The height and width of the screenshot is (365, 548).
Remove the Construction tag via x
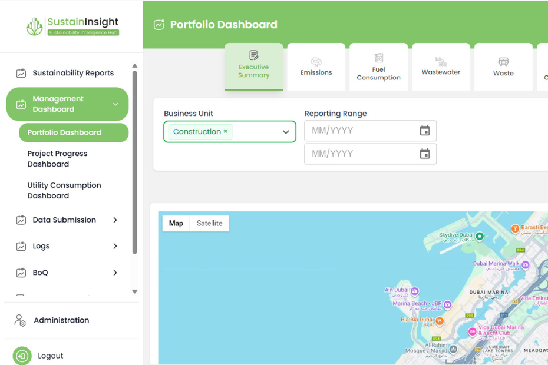coord(225,131)
